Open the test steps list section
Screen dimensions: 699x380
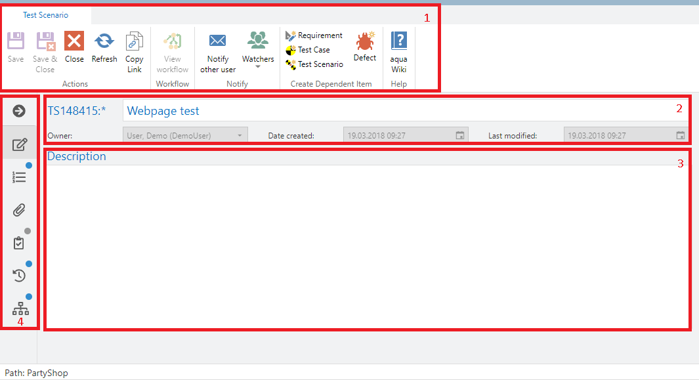[x=20, y=177]
